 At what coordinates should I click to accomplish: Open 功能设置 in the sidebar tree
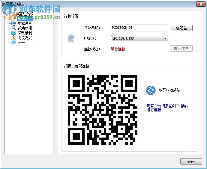[x=25, y=23]
